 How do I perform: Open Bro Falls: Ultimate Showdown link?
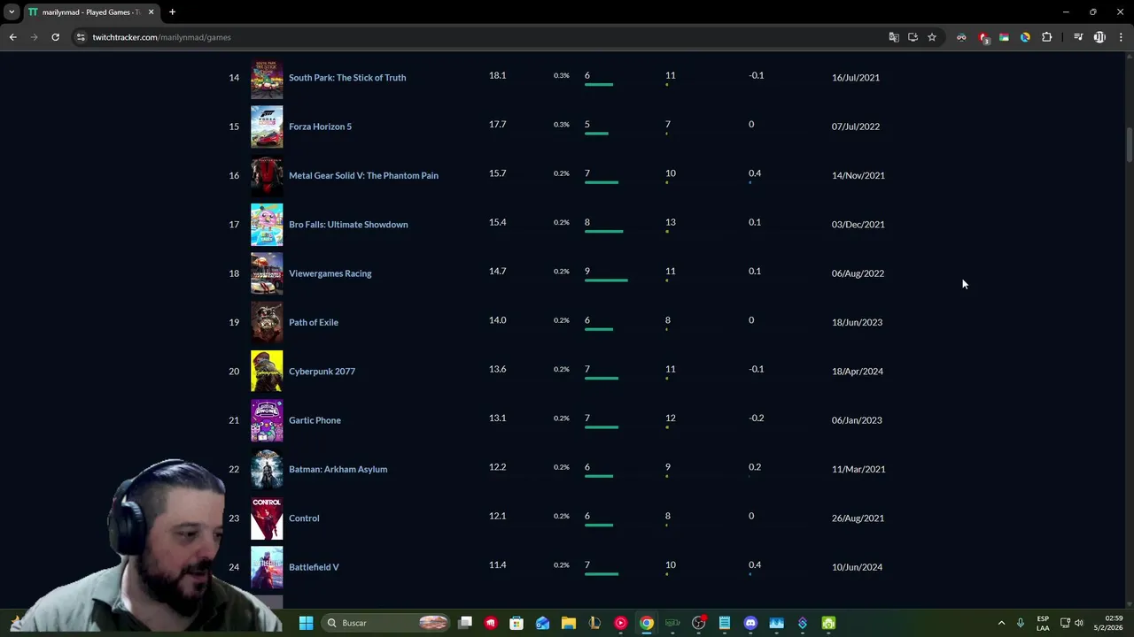pos(348,225)
